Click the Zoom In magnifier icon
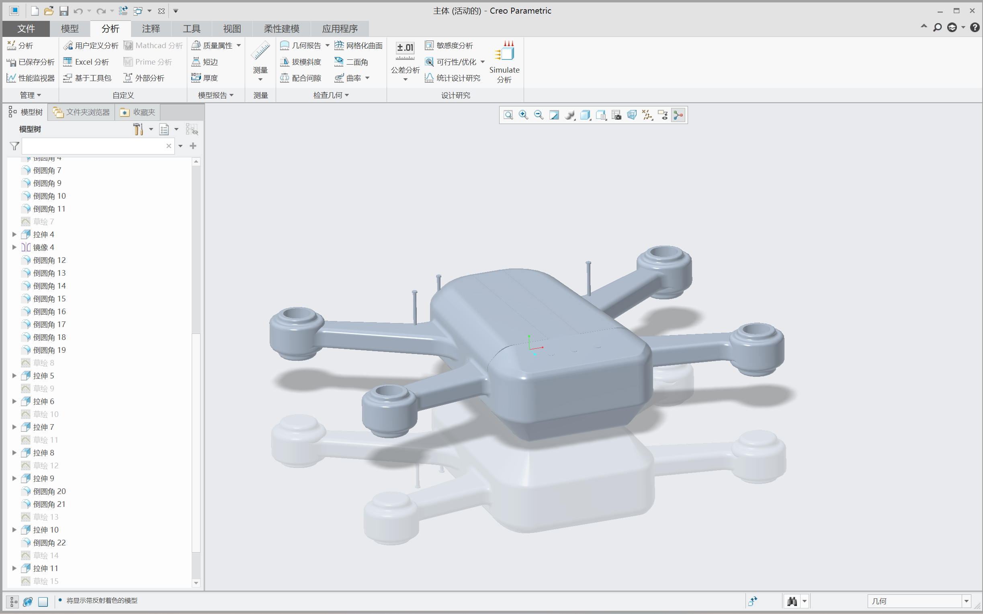The image size is (983, 614). click(523, 115)
